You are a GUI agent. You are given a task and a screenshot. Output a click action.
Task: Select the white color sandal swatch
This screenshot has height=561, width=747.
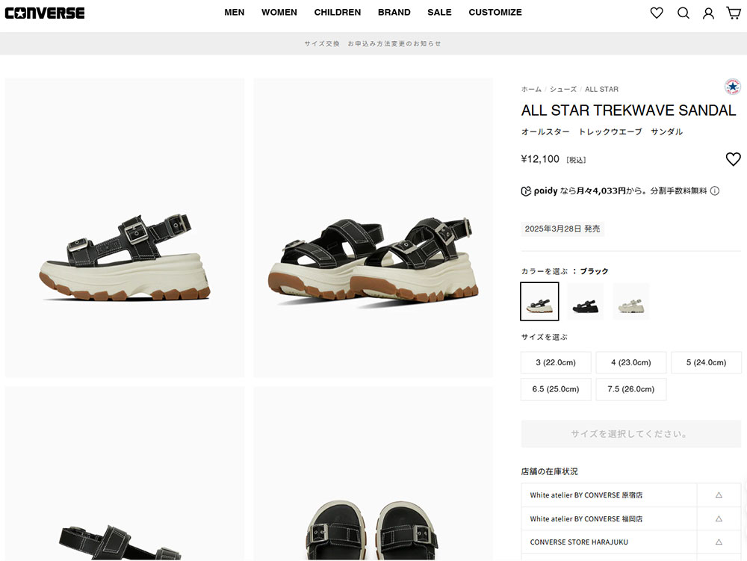click(x=630, y=302)
